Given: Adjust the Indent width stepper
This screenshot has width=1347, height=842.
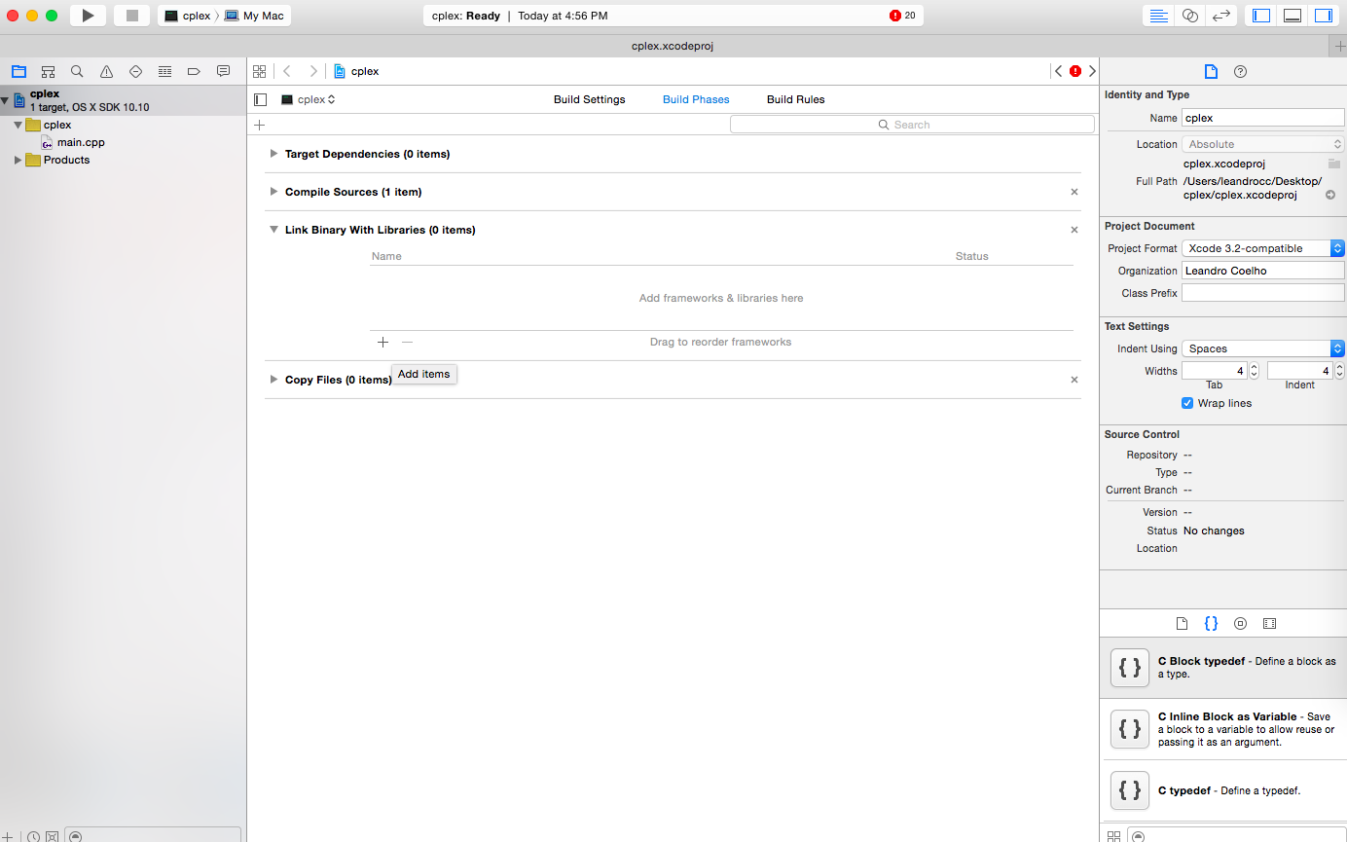Looking at the screenshot, I should click(x=1339, y=371).
